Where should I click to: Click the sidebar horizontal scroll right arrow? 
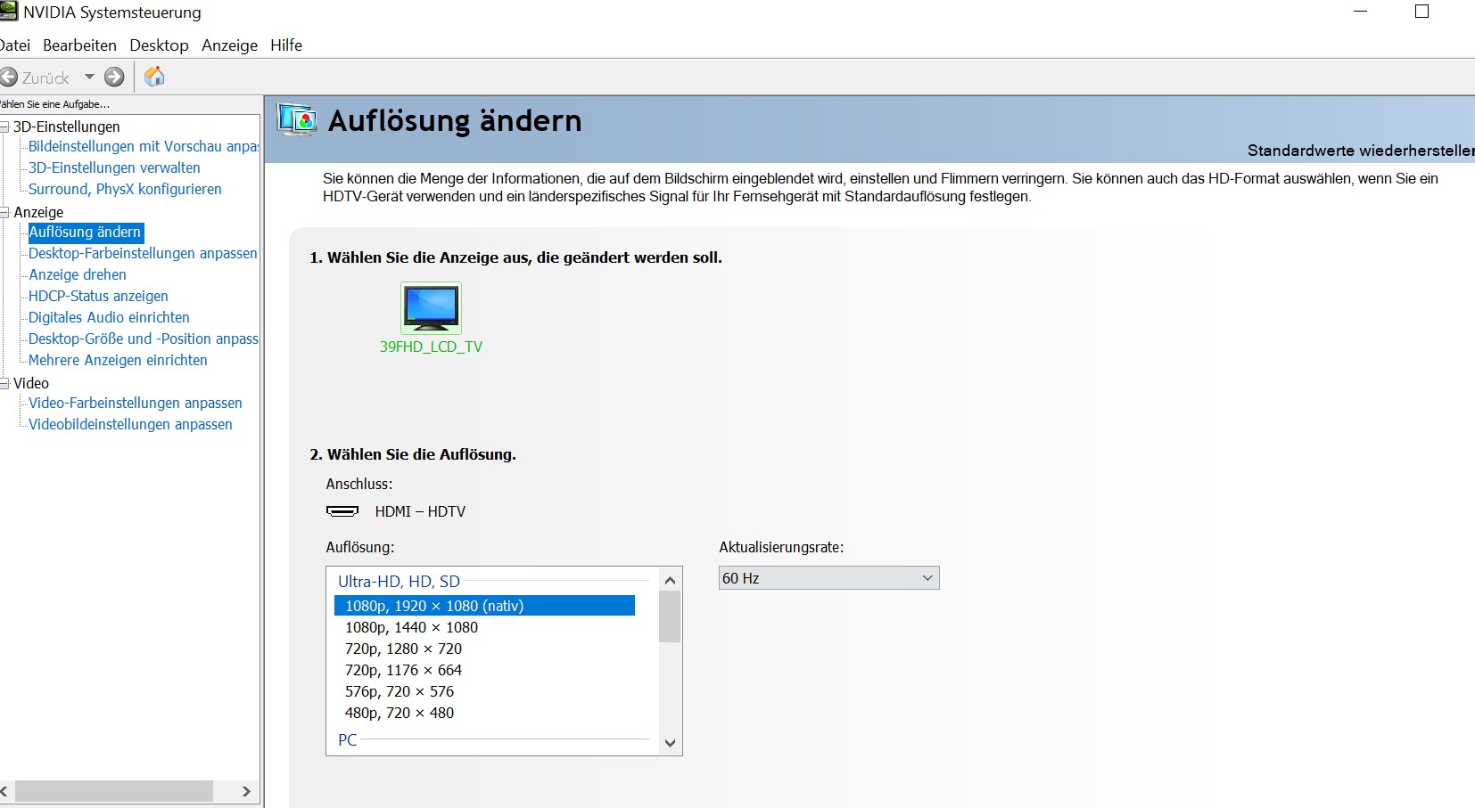pos(246,791)
